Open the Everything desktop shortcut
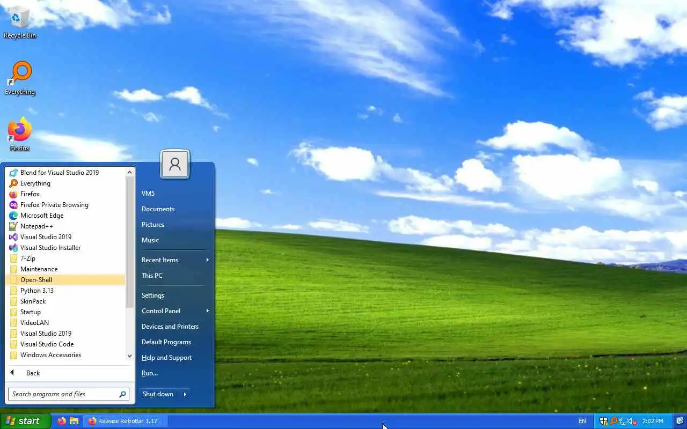Viewport: 687px width, 429px height. [x=20, y=79]
